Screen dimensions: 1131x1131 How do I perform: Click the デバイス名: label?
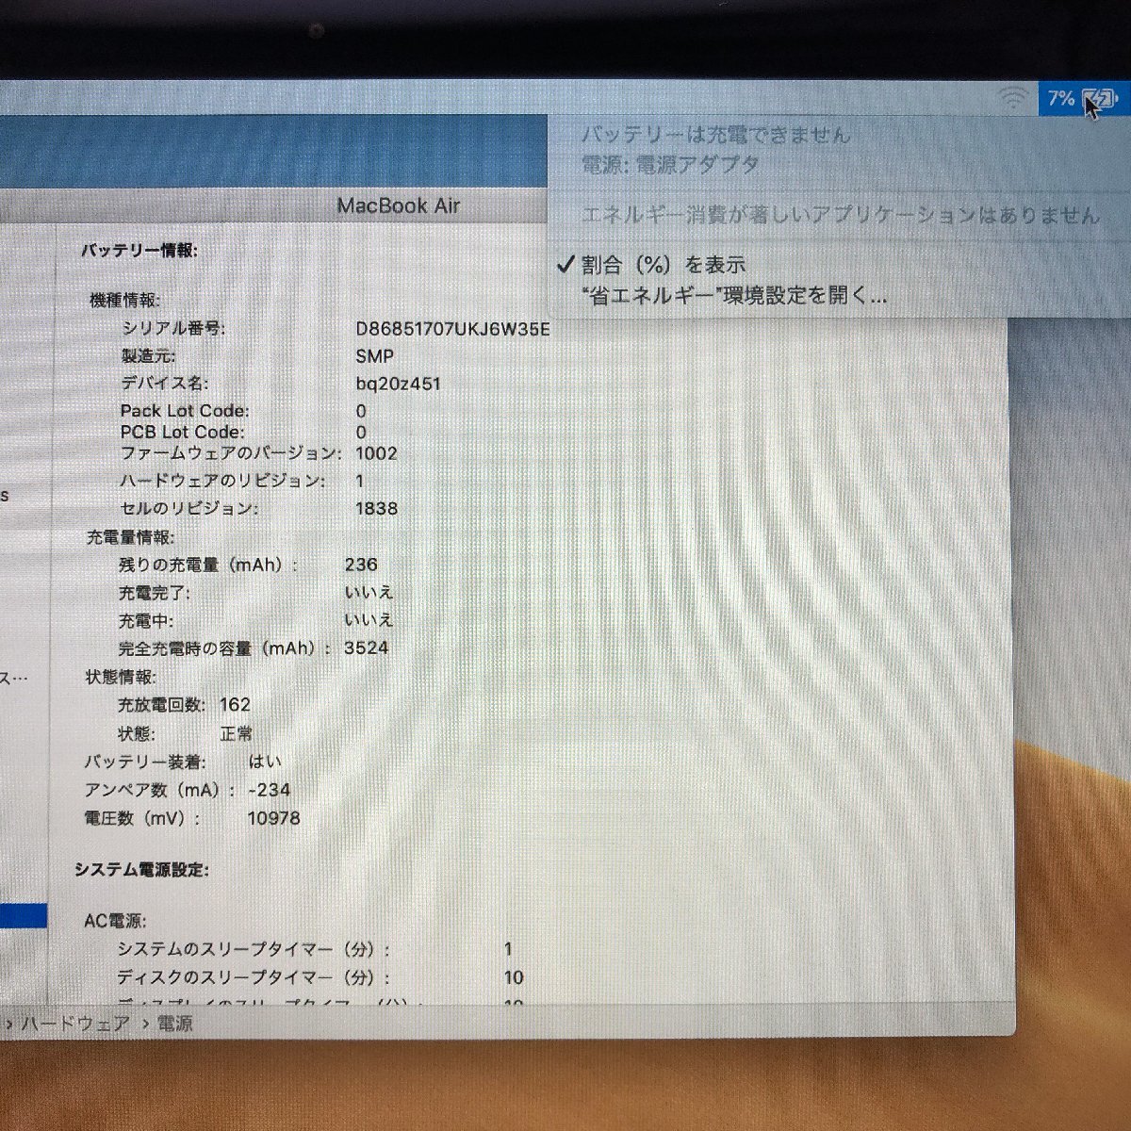click(x=165, y=384)
